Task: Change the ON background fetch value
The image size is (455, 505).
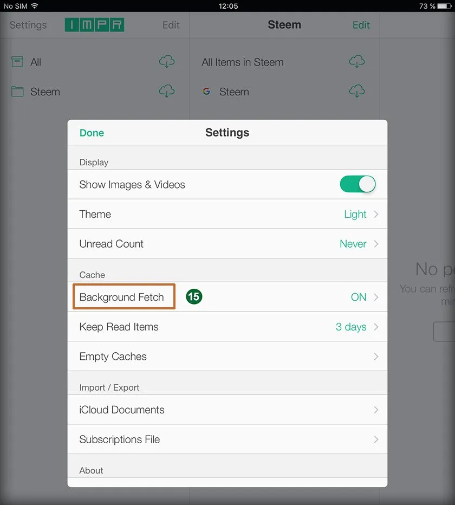Action: tap(359, 297)
